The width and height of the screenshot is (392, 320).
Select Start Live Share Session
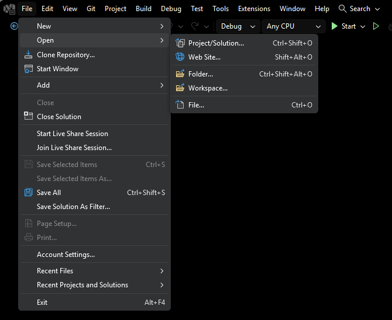(x=72, y=134)
